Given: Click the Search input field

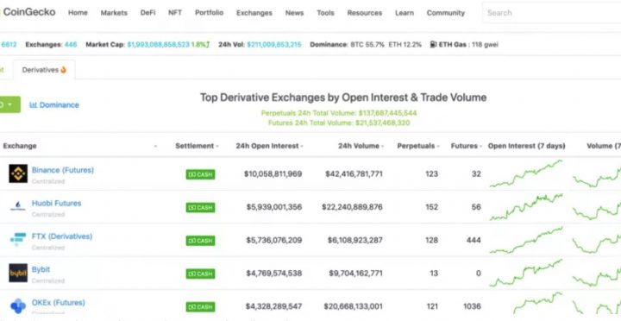Looking at the screenshot, I should [x=551, y=13].
